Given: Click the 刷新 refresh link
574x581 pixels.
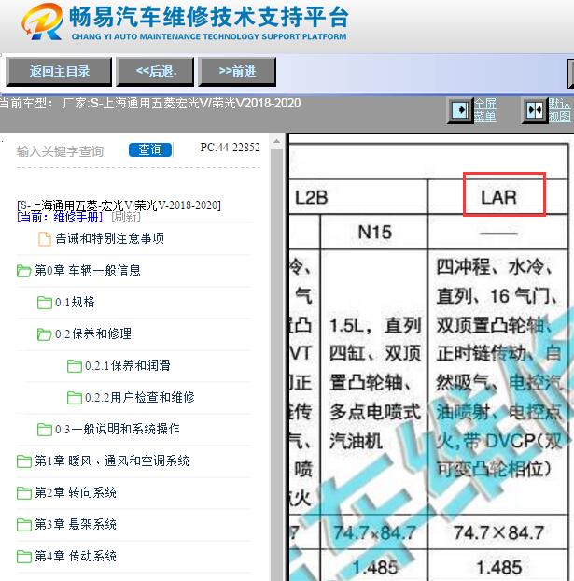Looking at the screenshot, I should (126, 217).
